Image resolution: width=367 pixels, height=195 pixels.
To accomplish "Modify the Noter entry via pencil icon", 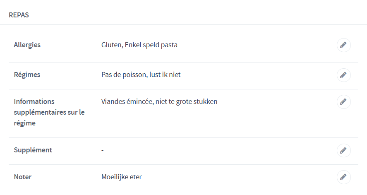I will point(343,177).
